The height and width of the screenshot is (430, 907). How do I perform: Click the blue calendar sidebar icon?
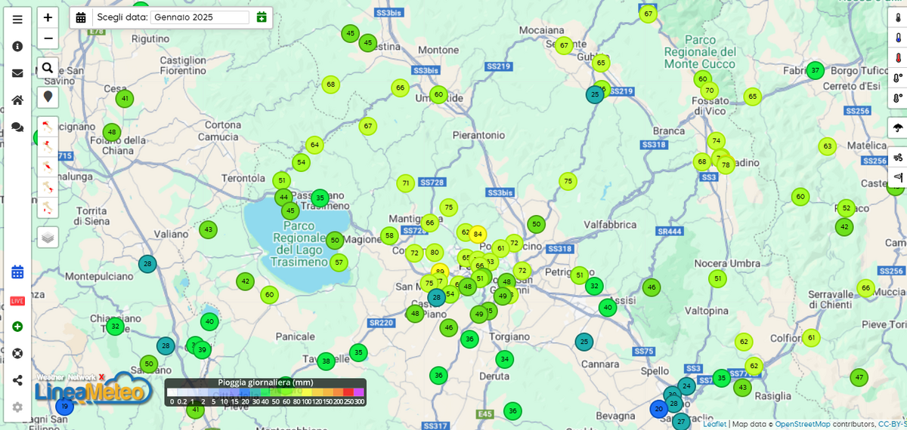(17, 272)
